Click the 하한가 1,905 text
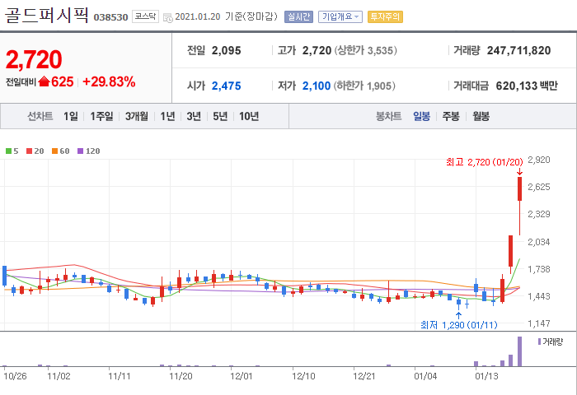The height and width of the screenshot is (395, 577). (x=364, y=86)
